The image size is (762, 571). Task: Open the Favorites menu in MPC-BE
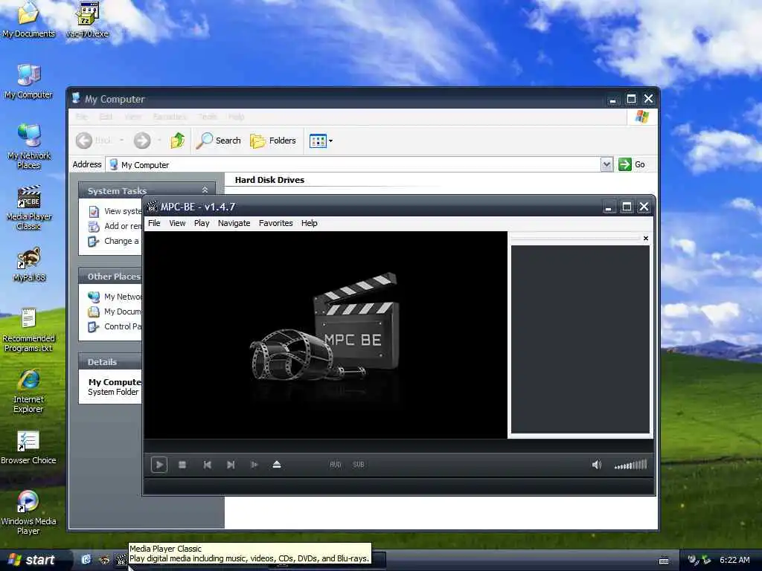coord(276,223)
